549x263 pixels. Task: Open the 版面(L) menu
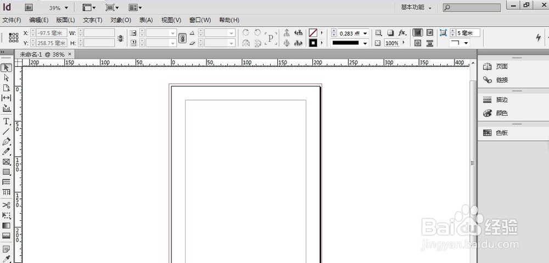[x=65, y=20]
